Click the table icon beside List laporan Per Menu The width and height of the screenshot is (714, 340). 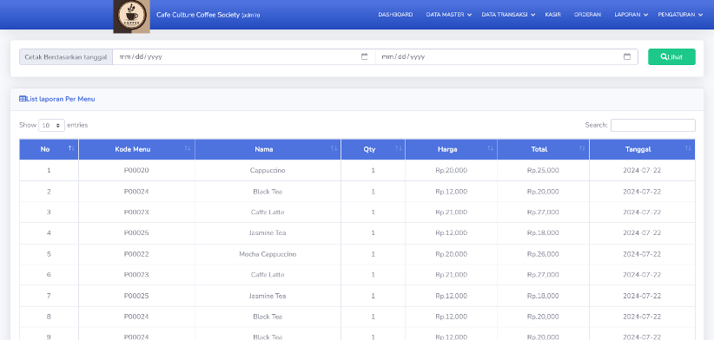[23, 99]
